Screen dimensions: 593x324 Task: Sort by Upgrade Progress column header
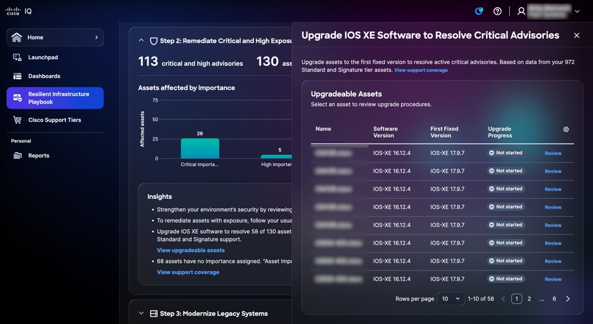click(500, 132)
